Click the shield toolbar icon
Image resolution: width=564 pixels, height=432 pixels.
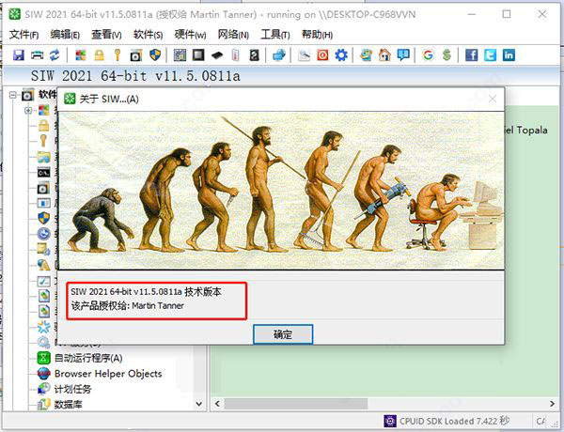(x=155, y=55)
